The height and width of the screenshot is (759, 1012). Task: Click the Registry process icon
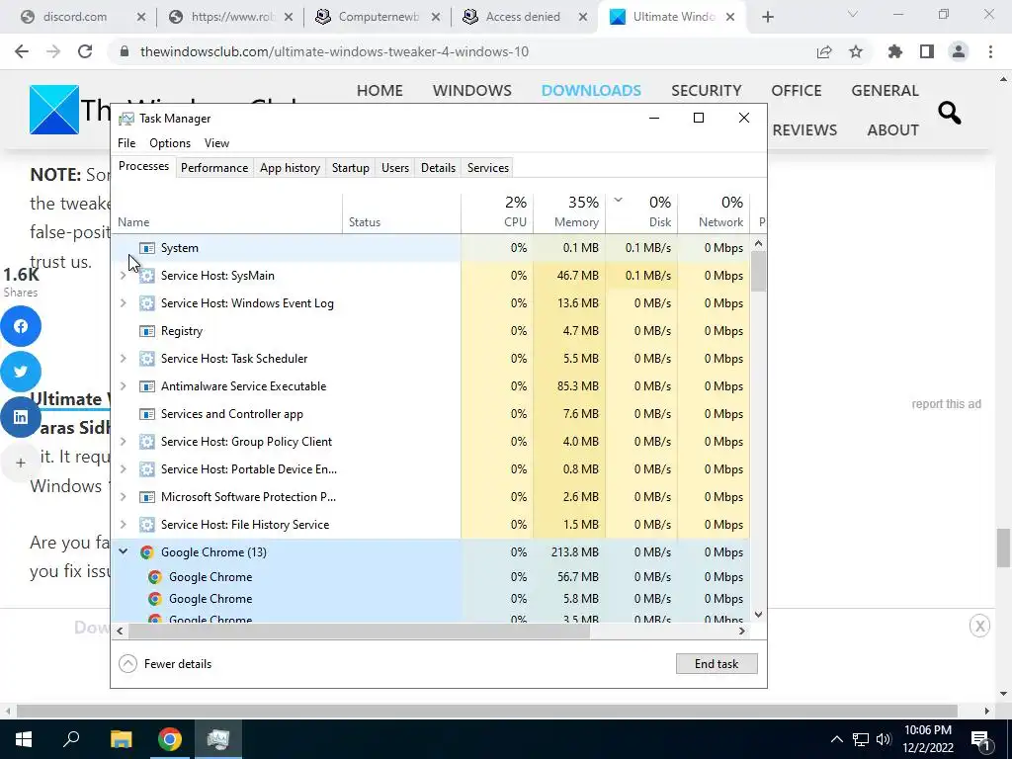[x=147, y=331]
